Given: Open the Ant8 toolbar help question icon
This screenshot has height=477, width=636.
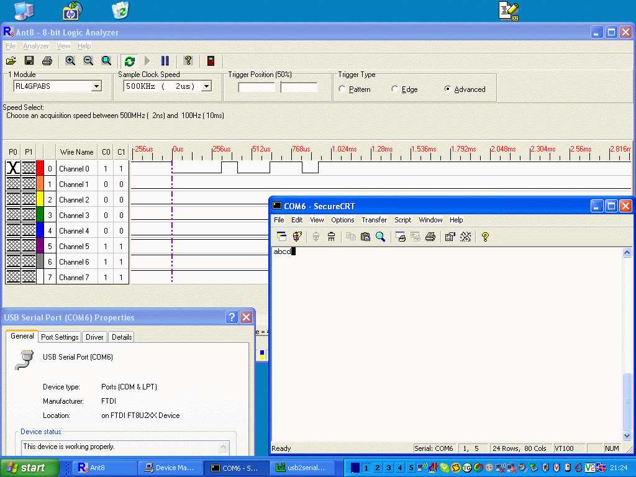Looking at the screenshot, I should click(x=188, y=61).
